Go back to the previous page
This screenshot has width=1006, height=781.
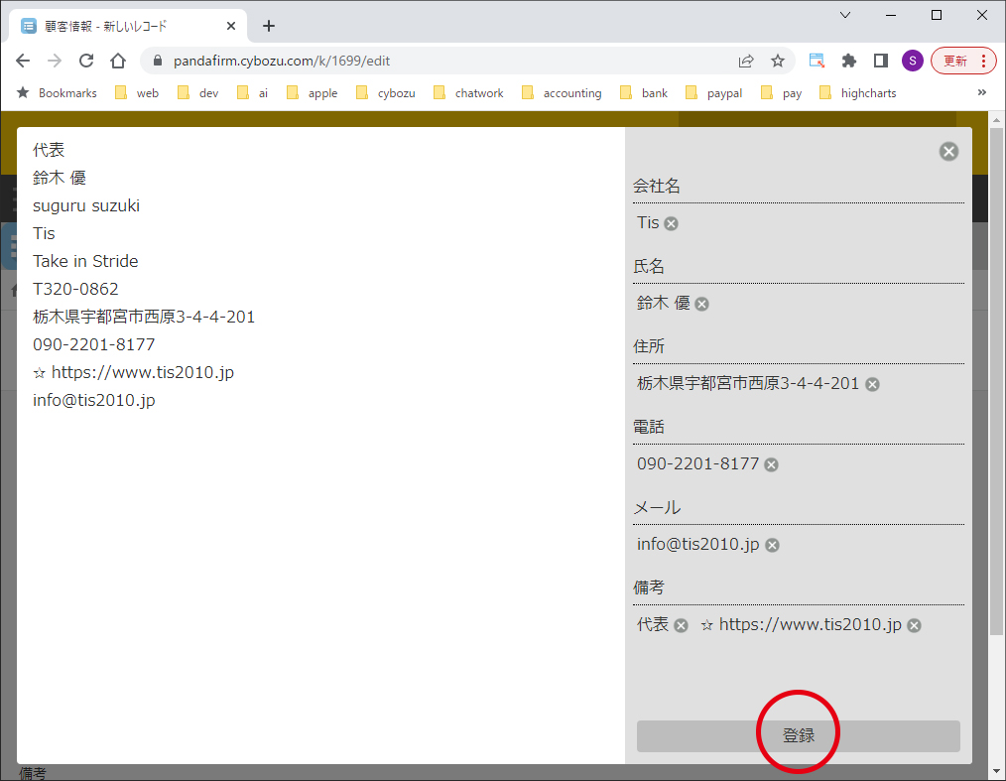[x=23, y=61]
